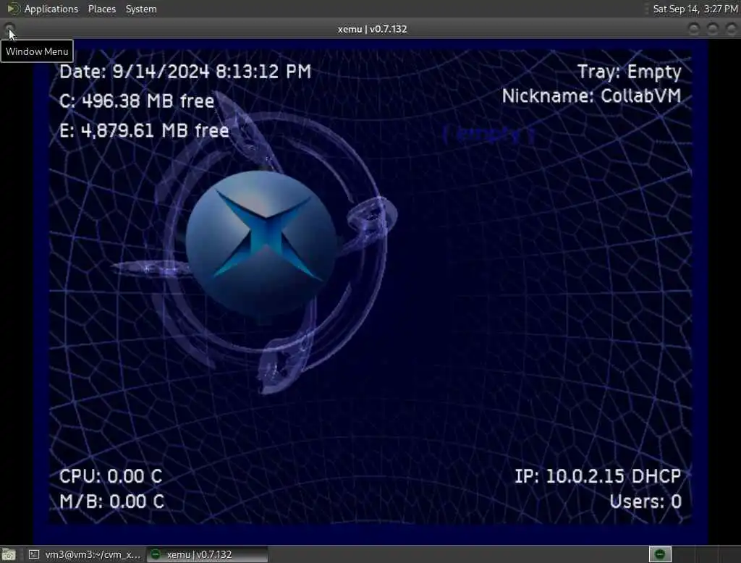Screen dimensions: 741x563
Task: Switch to the vm3@vm3 terminal task
Action: [85, 554]
